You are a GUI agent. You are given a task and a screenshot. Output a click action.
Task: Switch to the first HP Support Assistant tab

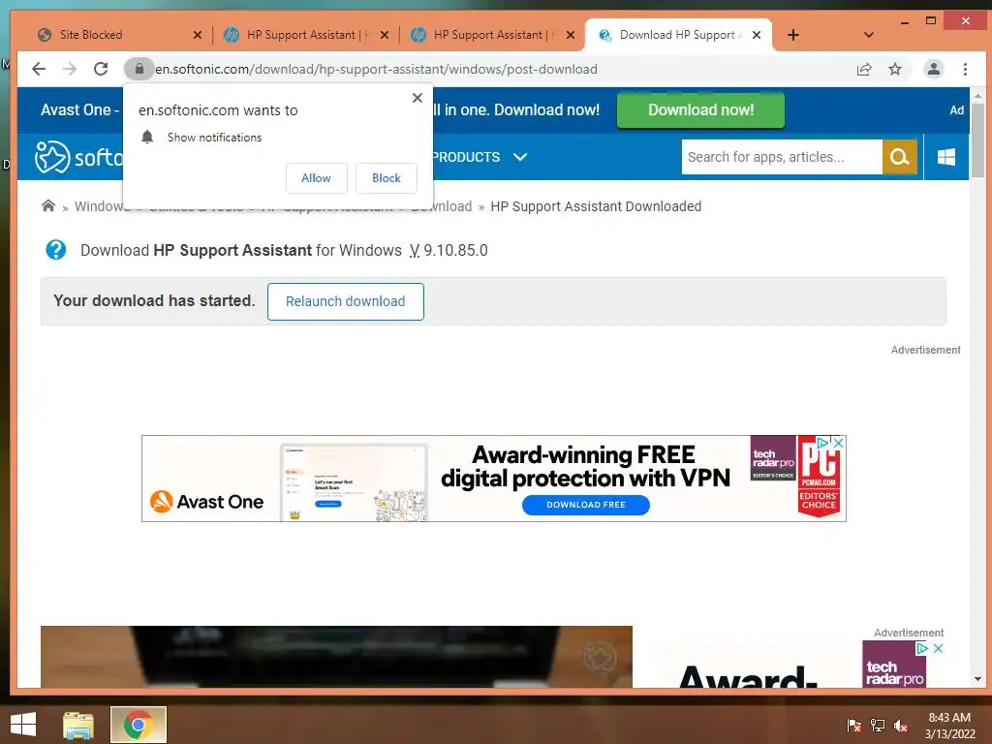click(x=303, y=35)
